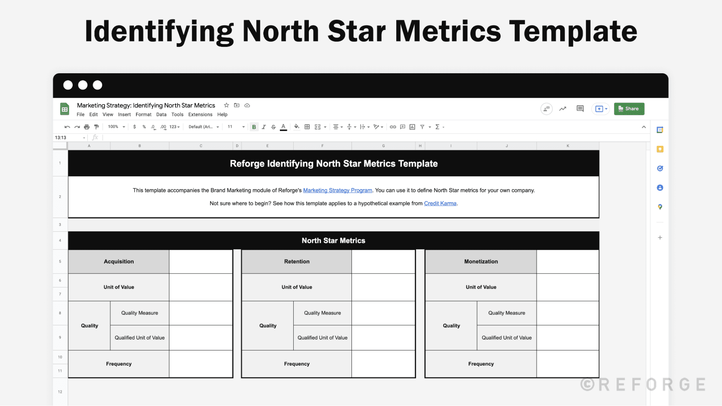Click the Insert chart icon
The image size is (722, 406).
(412, 127)
